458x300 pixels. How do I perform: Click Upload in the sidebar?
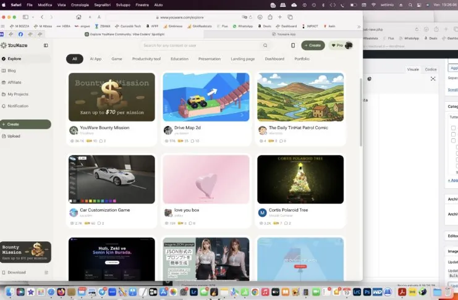point(14,136)
